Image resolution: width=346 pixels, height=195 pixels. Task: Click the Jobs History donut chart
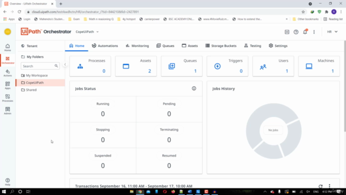tap(274, 131)
